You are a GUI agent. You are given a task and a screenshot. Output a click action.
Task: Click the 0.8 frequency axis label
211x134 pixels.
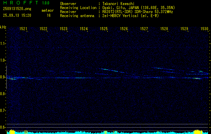(3, 94)
